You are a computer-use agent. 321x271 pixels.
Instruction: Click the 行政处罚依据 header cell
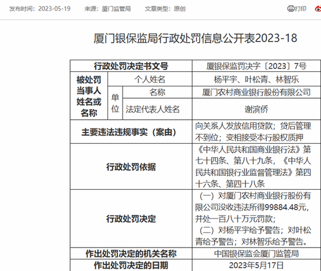[131, 166]
